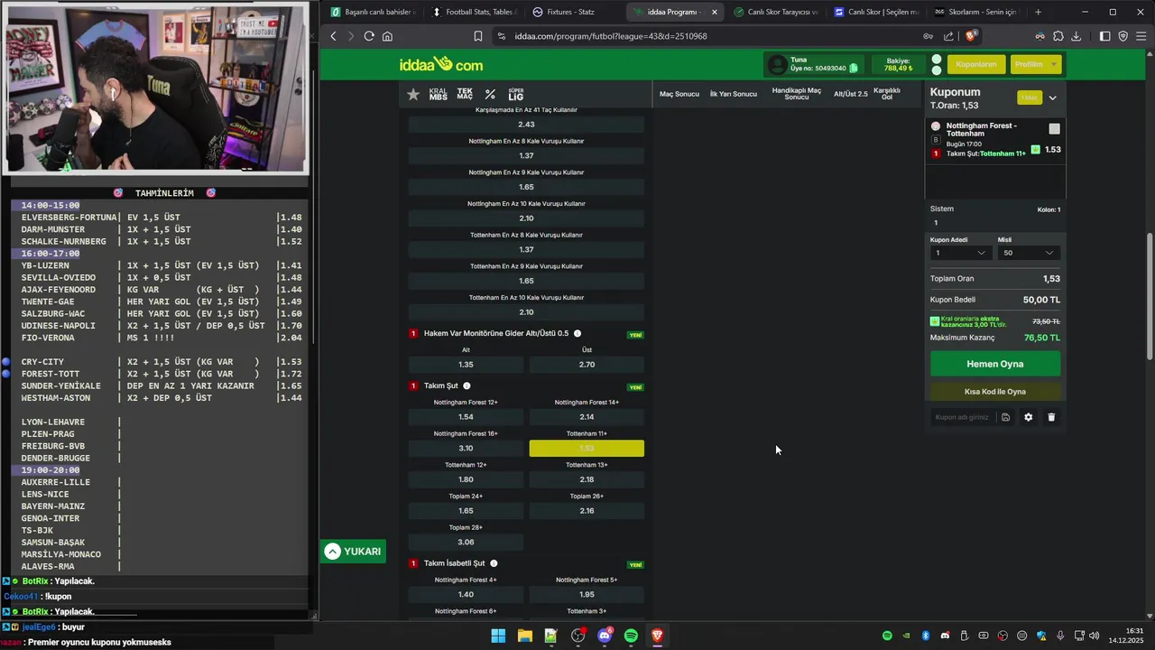Click the Kupon adı giriniz field
This screenshot has height=650, width=1155.
962,417
